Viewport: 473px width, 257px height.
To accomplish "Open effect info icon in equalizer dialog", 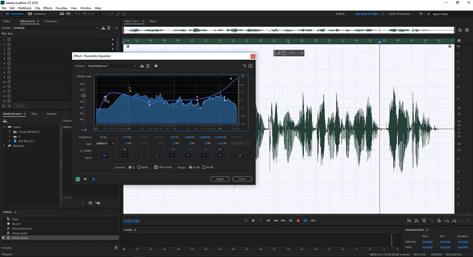I will click(x=250, y=66).
